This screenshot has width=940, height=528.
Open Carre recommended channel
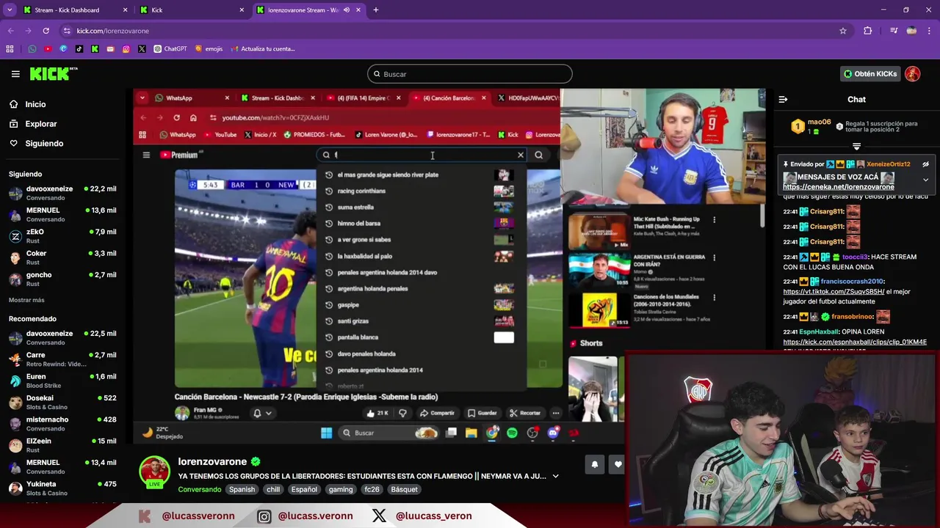[x=62, y=359]
